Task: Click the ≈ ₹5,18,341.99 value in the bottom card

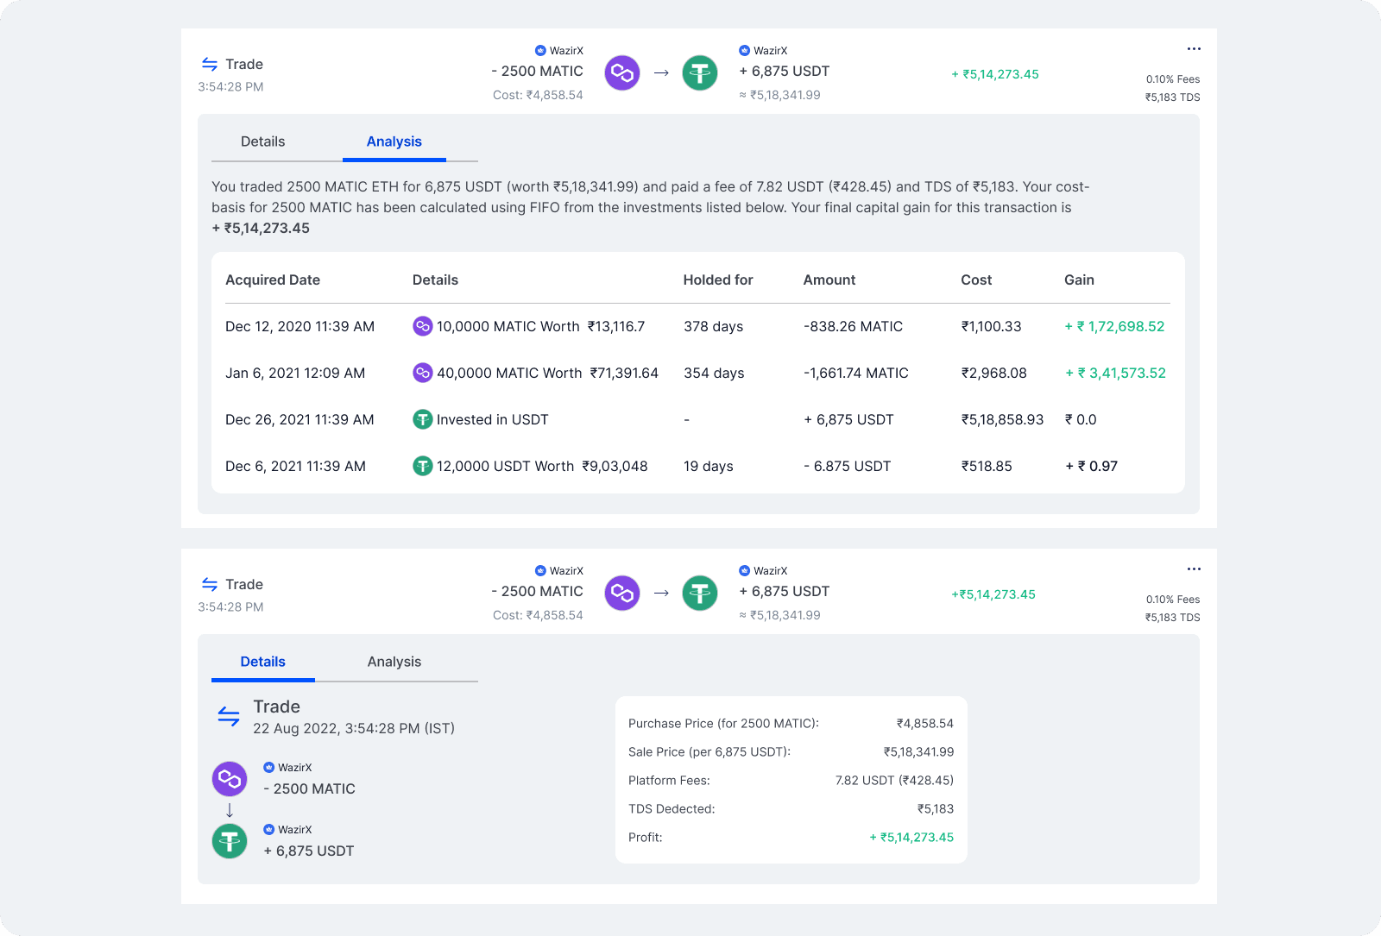Action: point(779,615)
